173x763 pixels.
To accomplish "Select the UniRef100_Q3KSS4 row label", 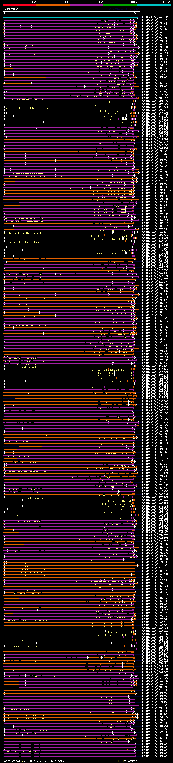I will 155,47.
